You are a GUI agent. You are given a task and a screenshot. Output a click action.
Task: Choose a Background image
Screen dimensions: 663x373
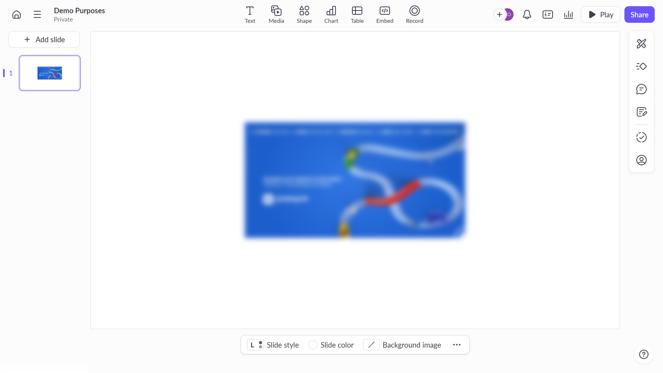pyautogui.click(x=402, y=345)
